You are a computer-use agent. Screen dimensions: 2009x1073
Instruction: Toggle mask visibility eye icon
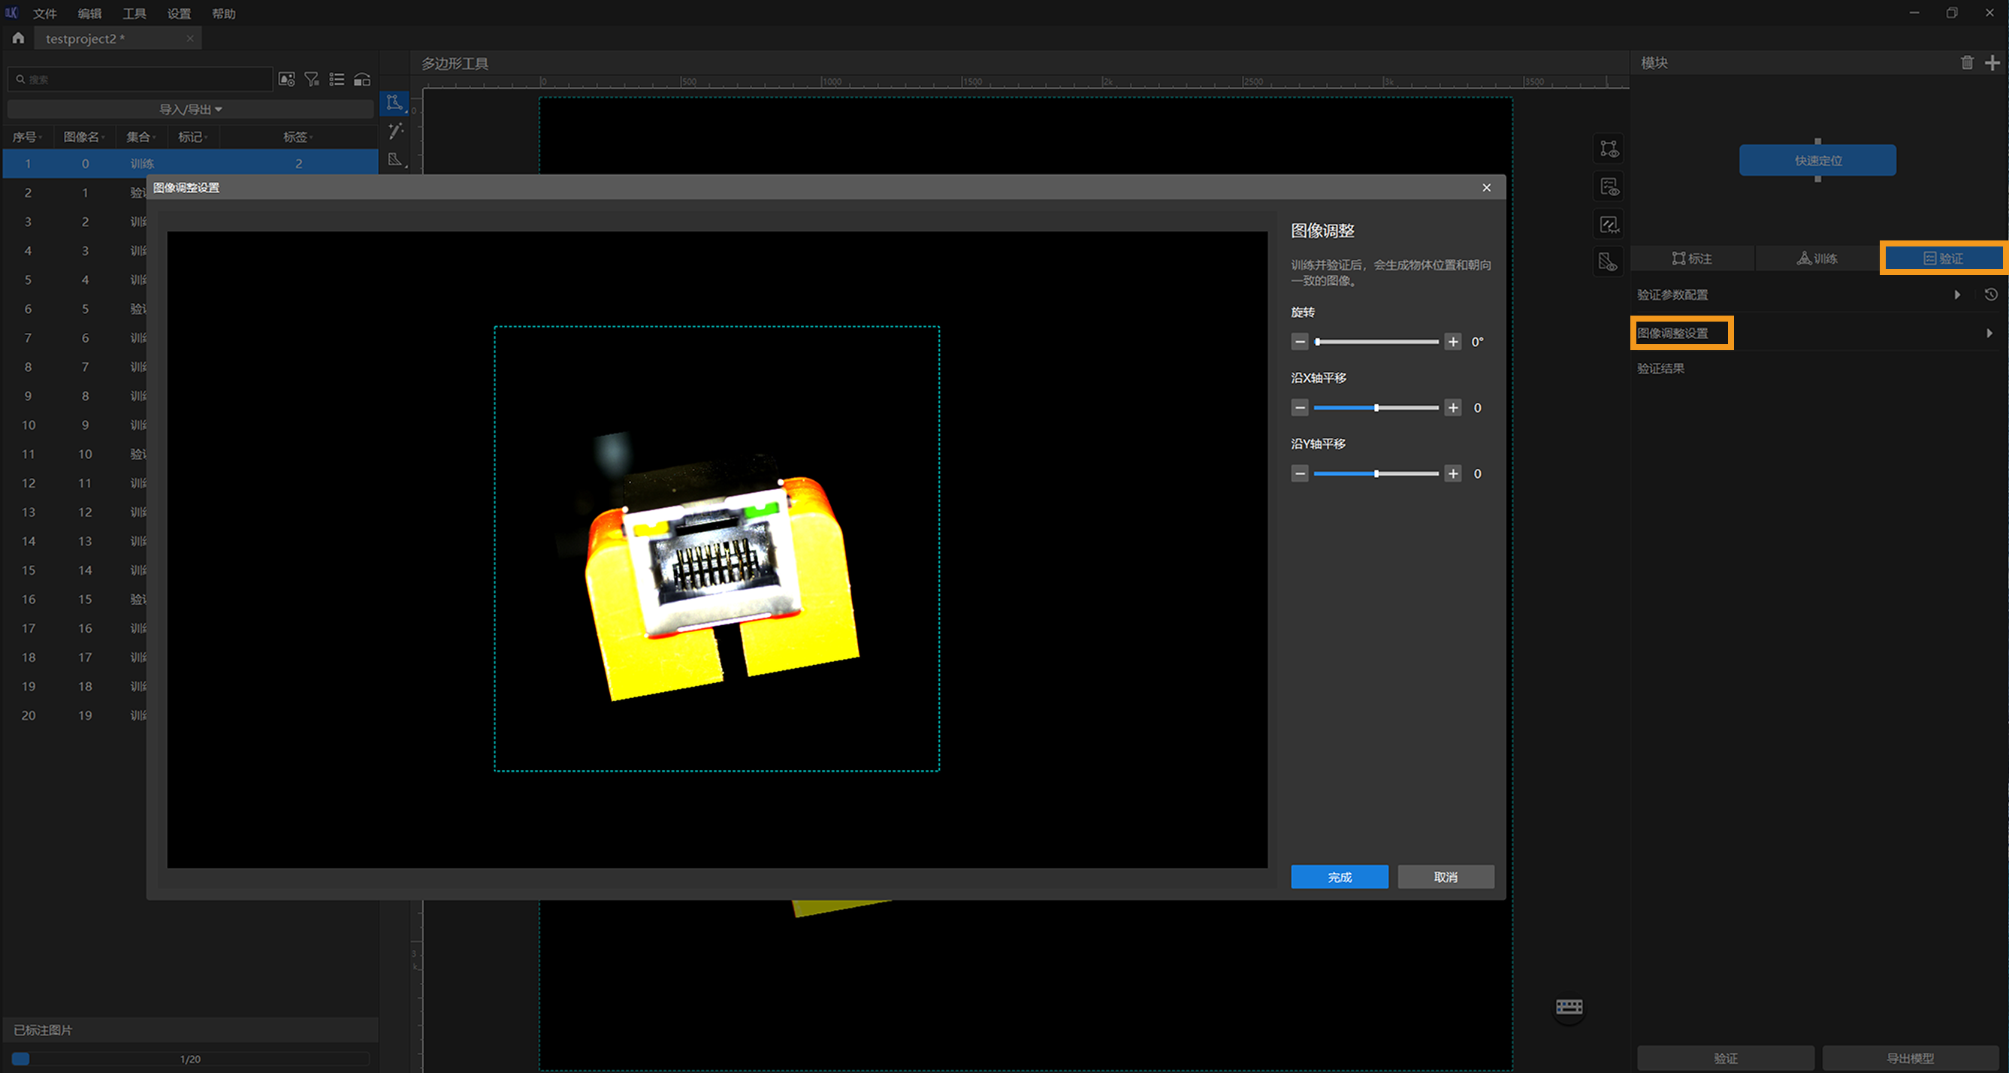[1608, 262]
